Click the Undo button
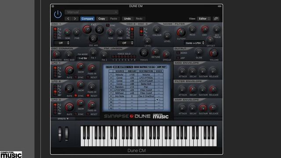The image size is (281, 158). (x=127, y=18)
